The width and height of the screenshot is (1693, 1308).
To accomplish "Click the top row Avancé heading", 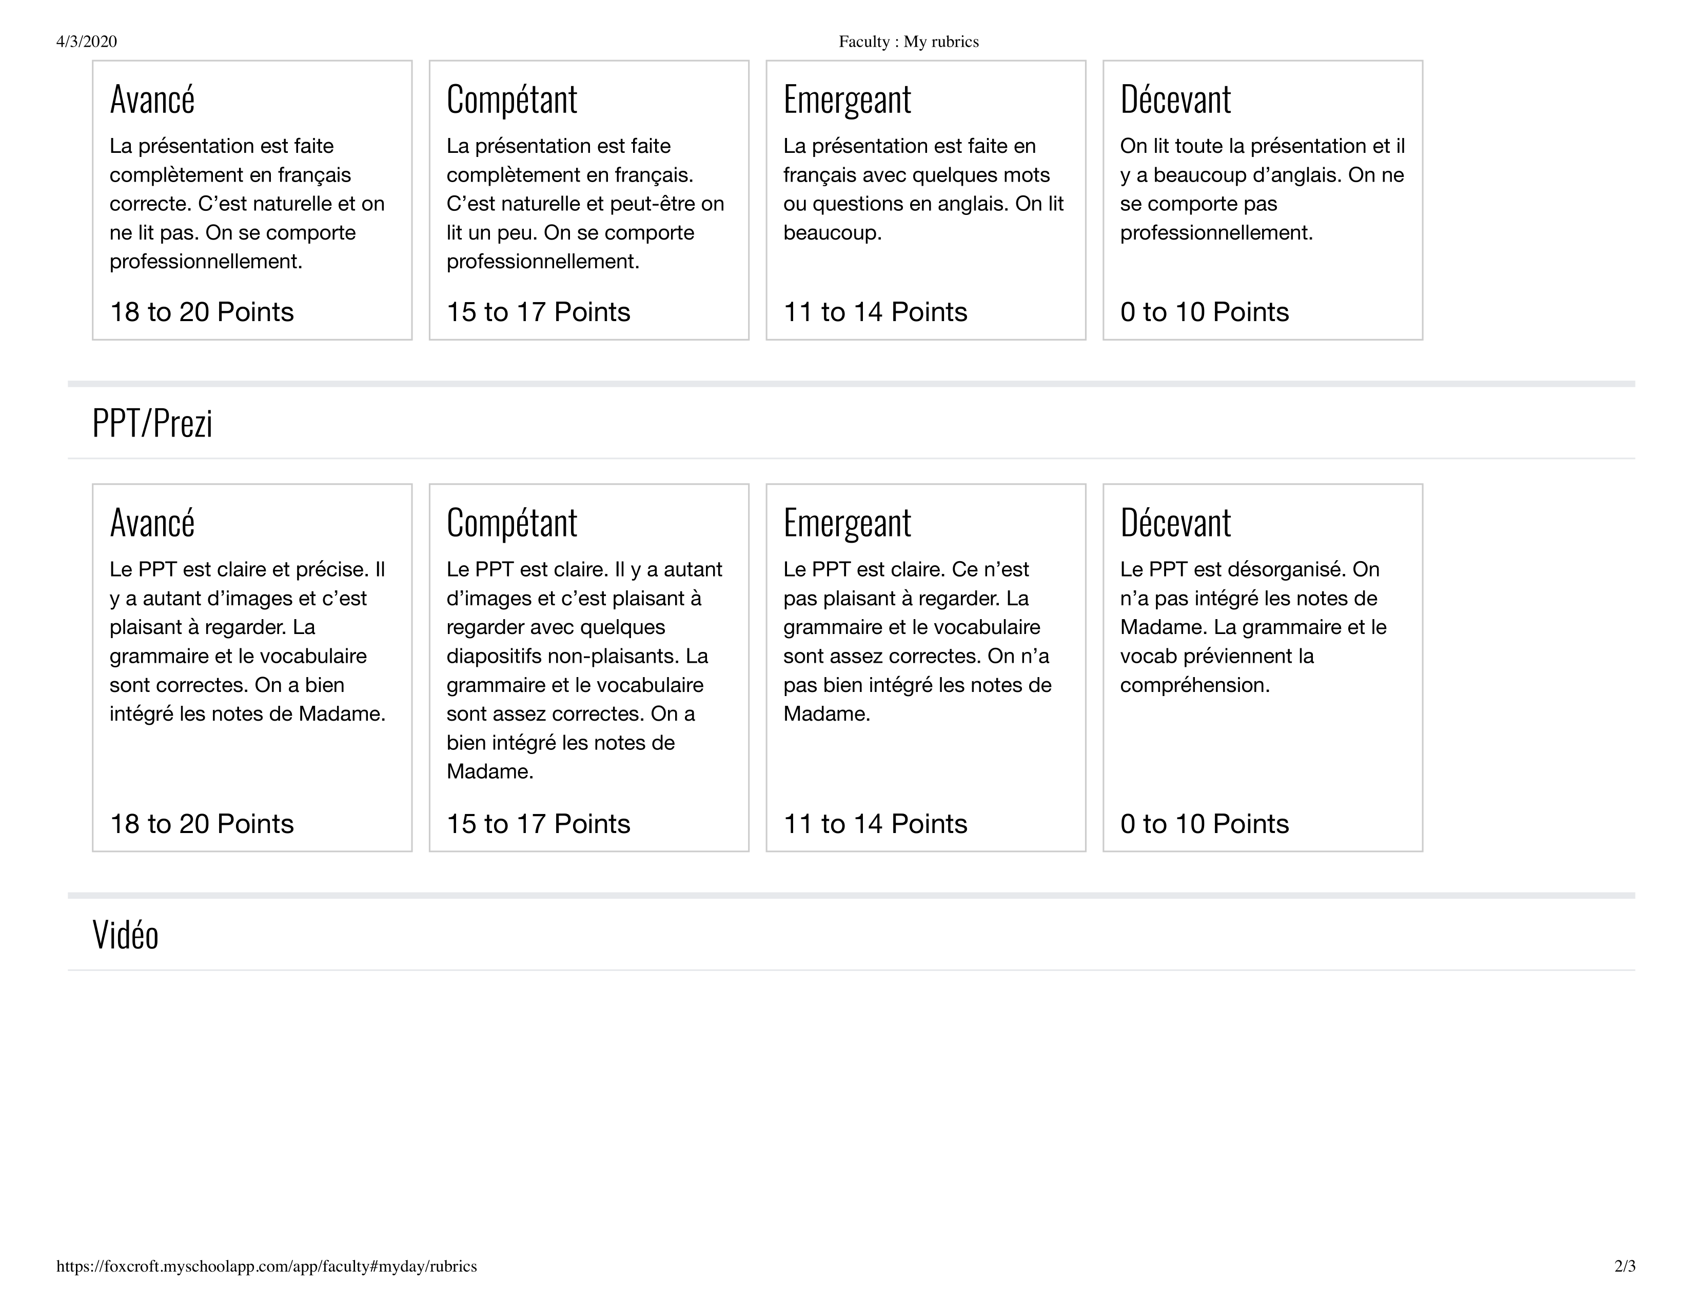I will [152, 99].
